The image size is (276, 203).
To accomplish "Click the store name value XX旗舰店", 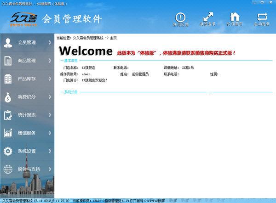I will click(88, 68).
